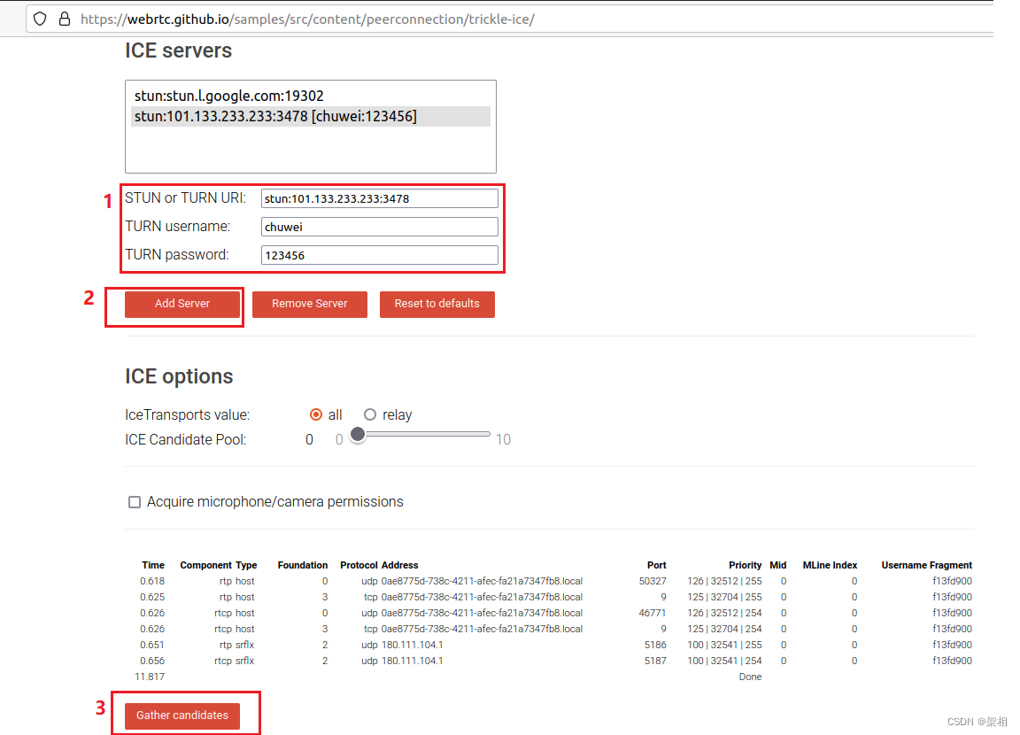Click port value 50327
Screen dimensions: 1020x735
[653, 582]
